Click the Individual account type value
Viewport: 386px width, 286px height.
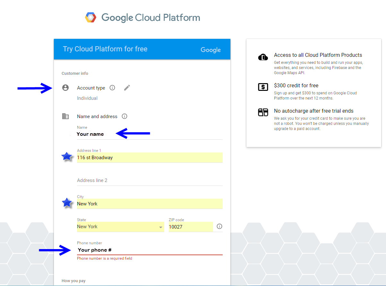87,98
